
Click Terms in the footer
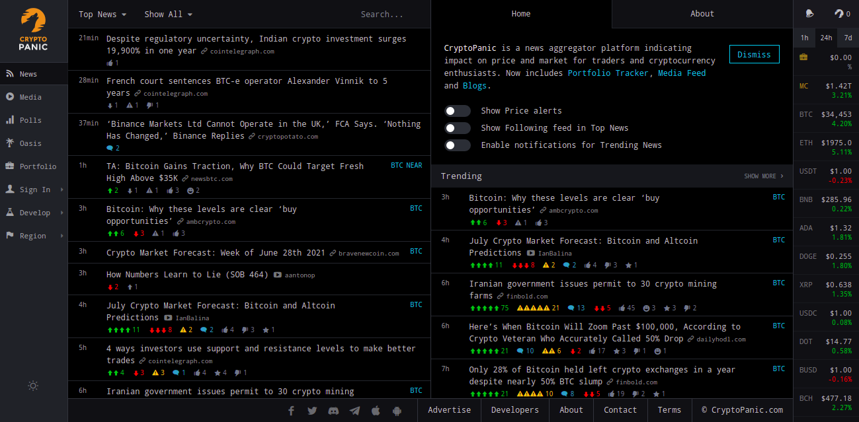coord(669,410)
